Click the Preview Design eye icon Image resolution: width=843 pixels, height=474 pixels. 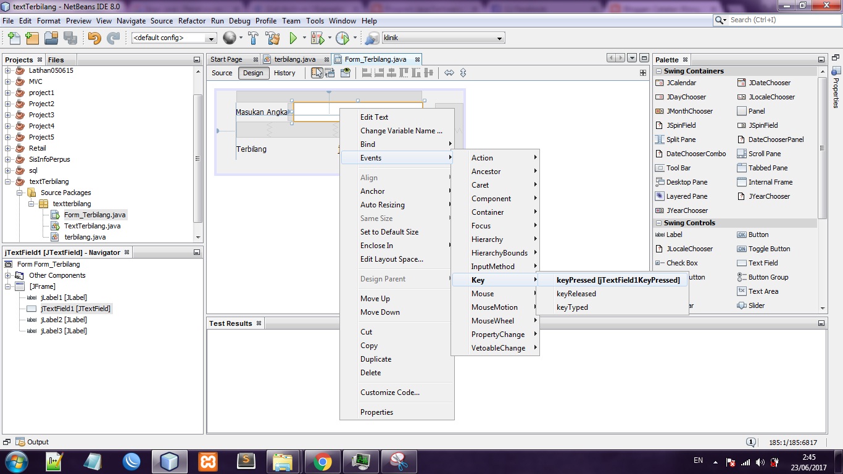pyautogui.click(x=345, y=73)
